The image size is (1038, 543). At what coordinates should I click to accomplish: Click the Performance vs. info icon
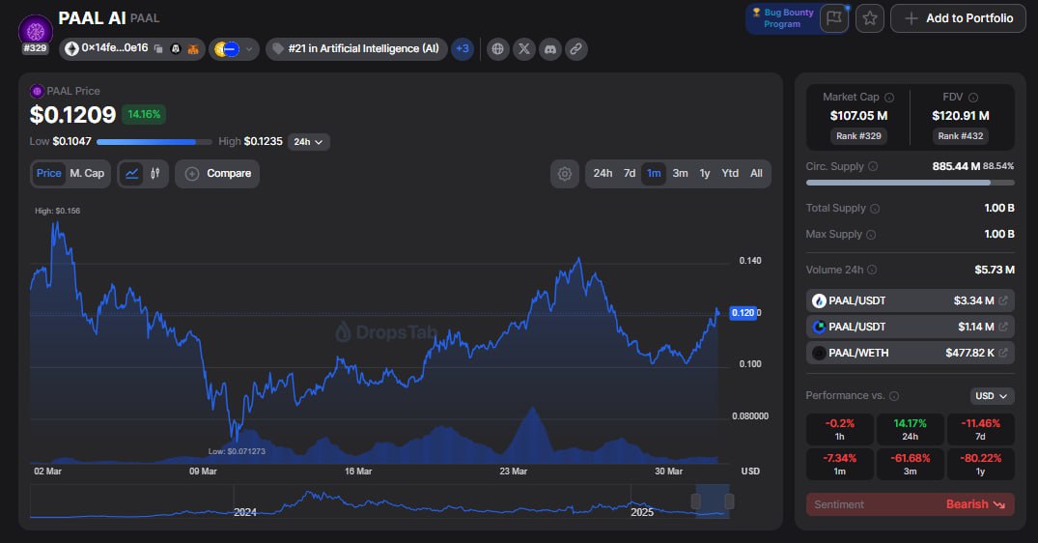tap(894, 396)
